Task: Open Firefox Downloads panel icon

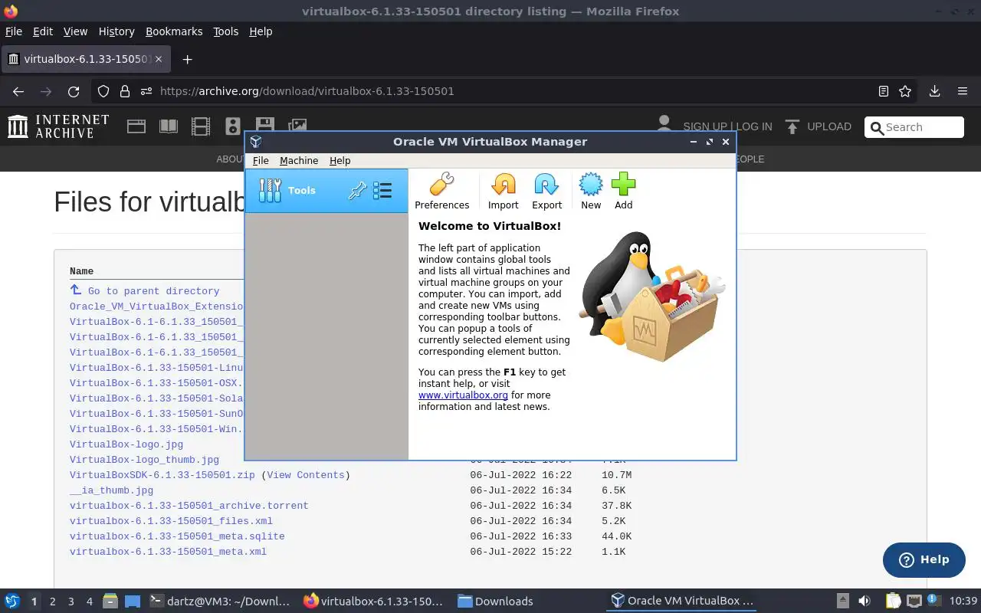Action: [934, 91]
